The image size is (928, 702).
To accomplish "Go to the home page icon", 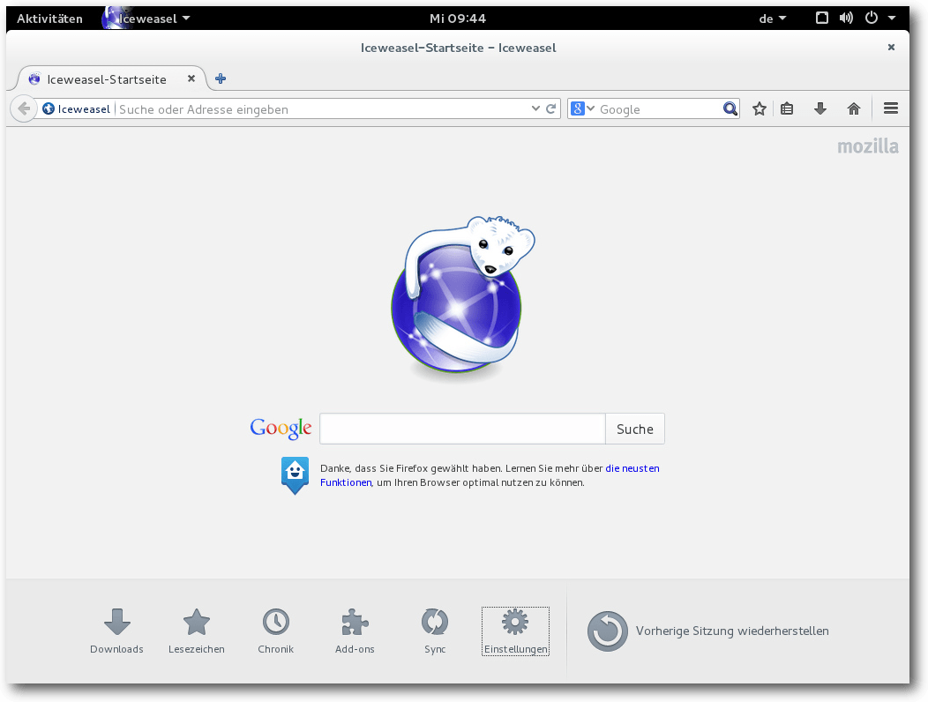I will [x=853, y=108].
